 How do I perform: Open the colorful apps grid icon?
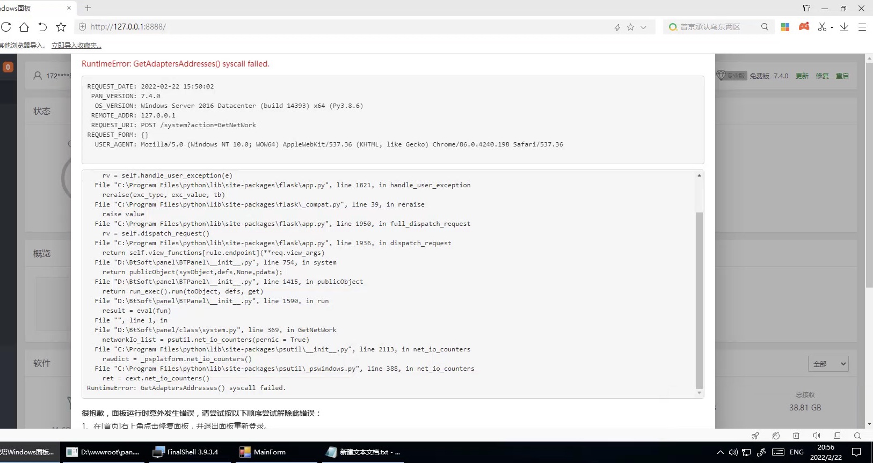pyautogui.click(x=785, y=27)
